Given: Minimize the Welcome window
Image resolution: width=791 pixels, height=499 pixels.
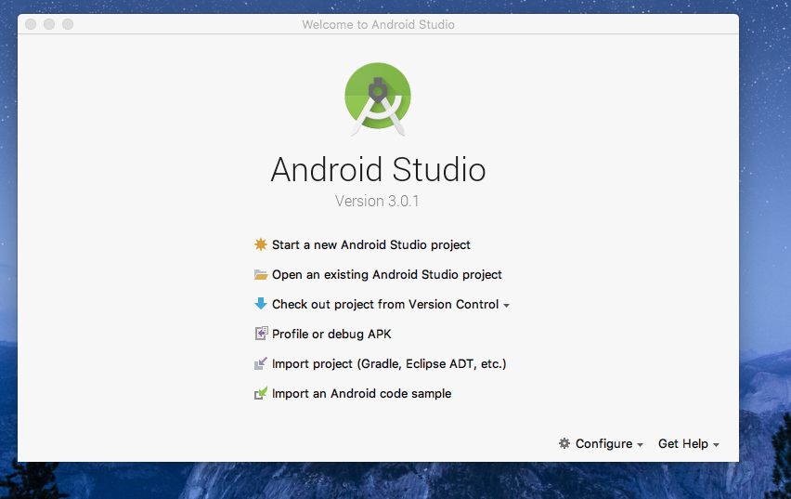Looking at the screenshot, I should [49, 24].
